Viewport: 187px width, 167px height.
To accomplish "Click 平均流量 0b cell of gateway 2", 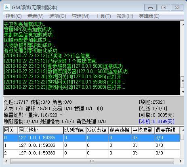I will 143,153.
